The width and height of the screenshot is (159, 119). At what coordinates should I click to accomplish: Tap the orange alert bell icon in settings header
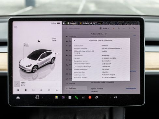point(113,28)
